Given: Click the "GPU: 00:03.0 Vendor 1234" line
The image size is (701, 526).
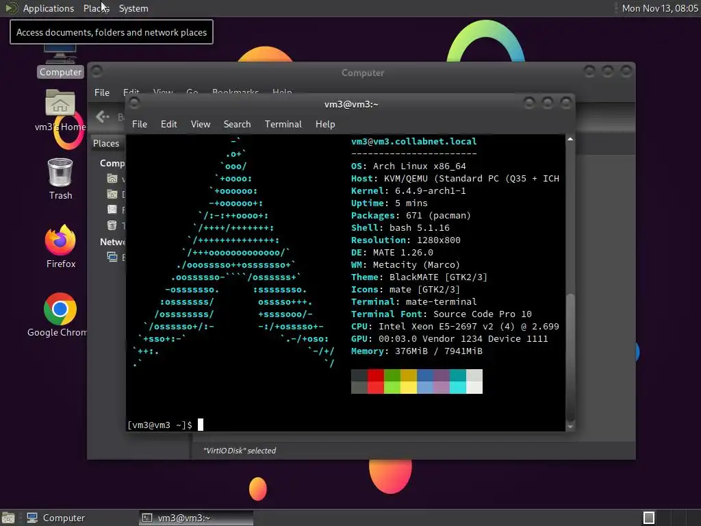Looking at the screenshot, I should click(449, 338).
